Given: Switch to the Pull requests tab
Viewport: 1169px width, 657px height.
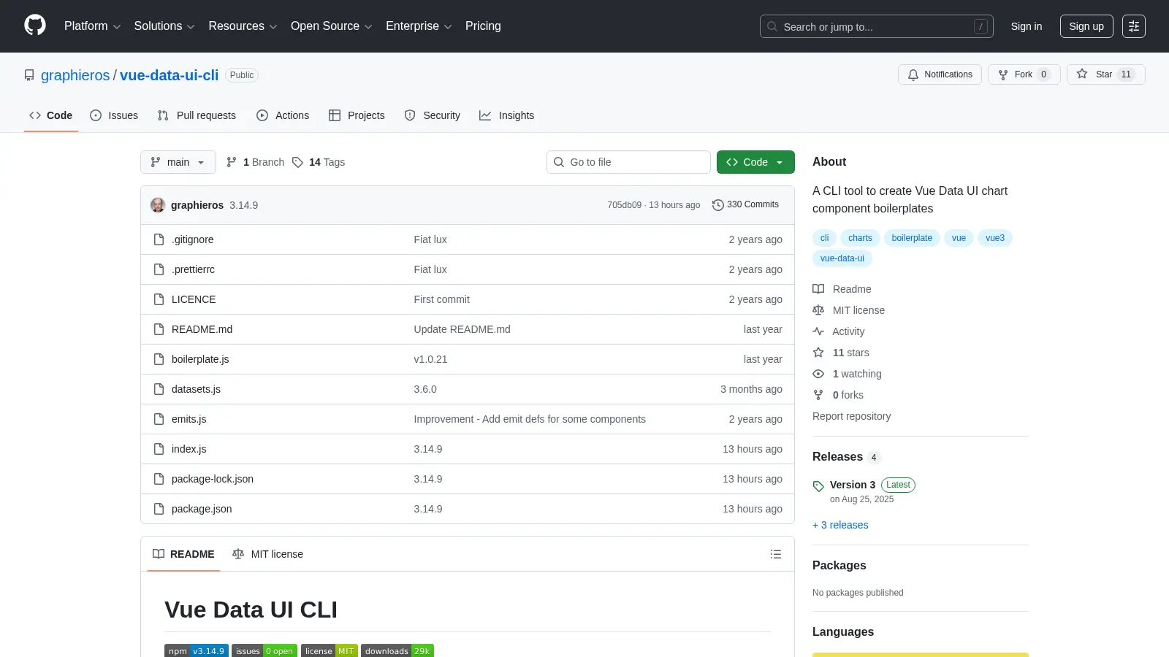Looking at the screenshot, I should coord(197,115).
